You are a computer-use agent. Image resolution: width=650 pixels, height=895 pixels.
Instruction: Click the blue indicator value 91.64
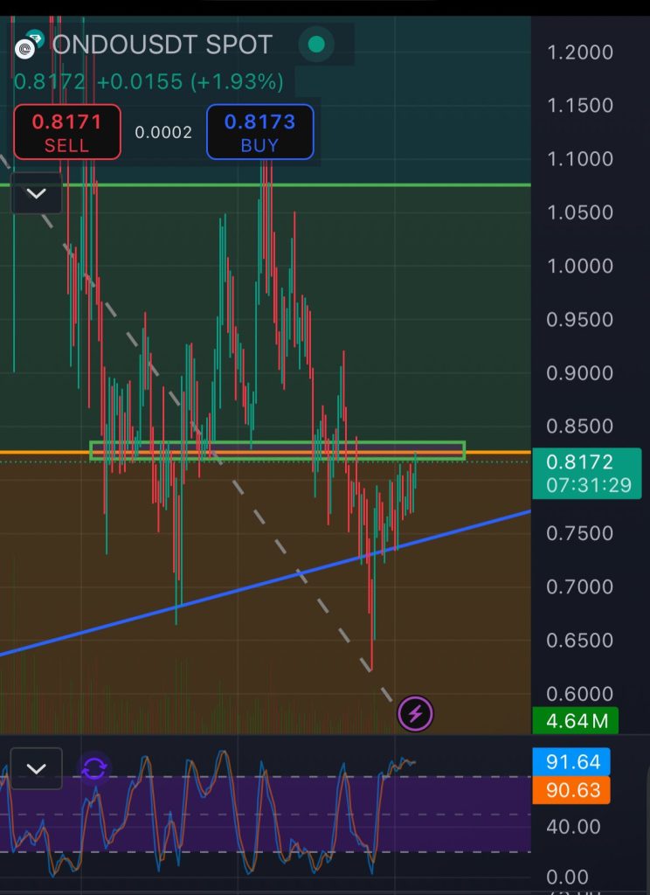coord(571,762)
